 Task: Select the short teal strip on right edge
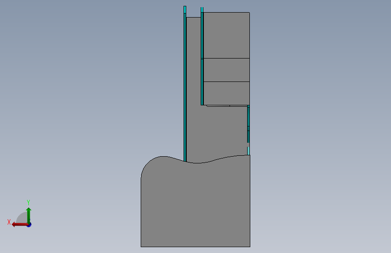click(x=248, y=124)
